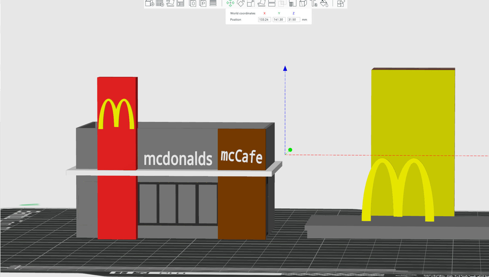Open the Seam painting tool
489x277 pixels.
pos(303,3)
